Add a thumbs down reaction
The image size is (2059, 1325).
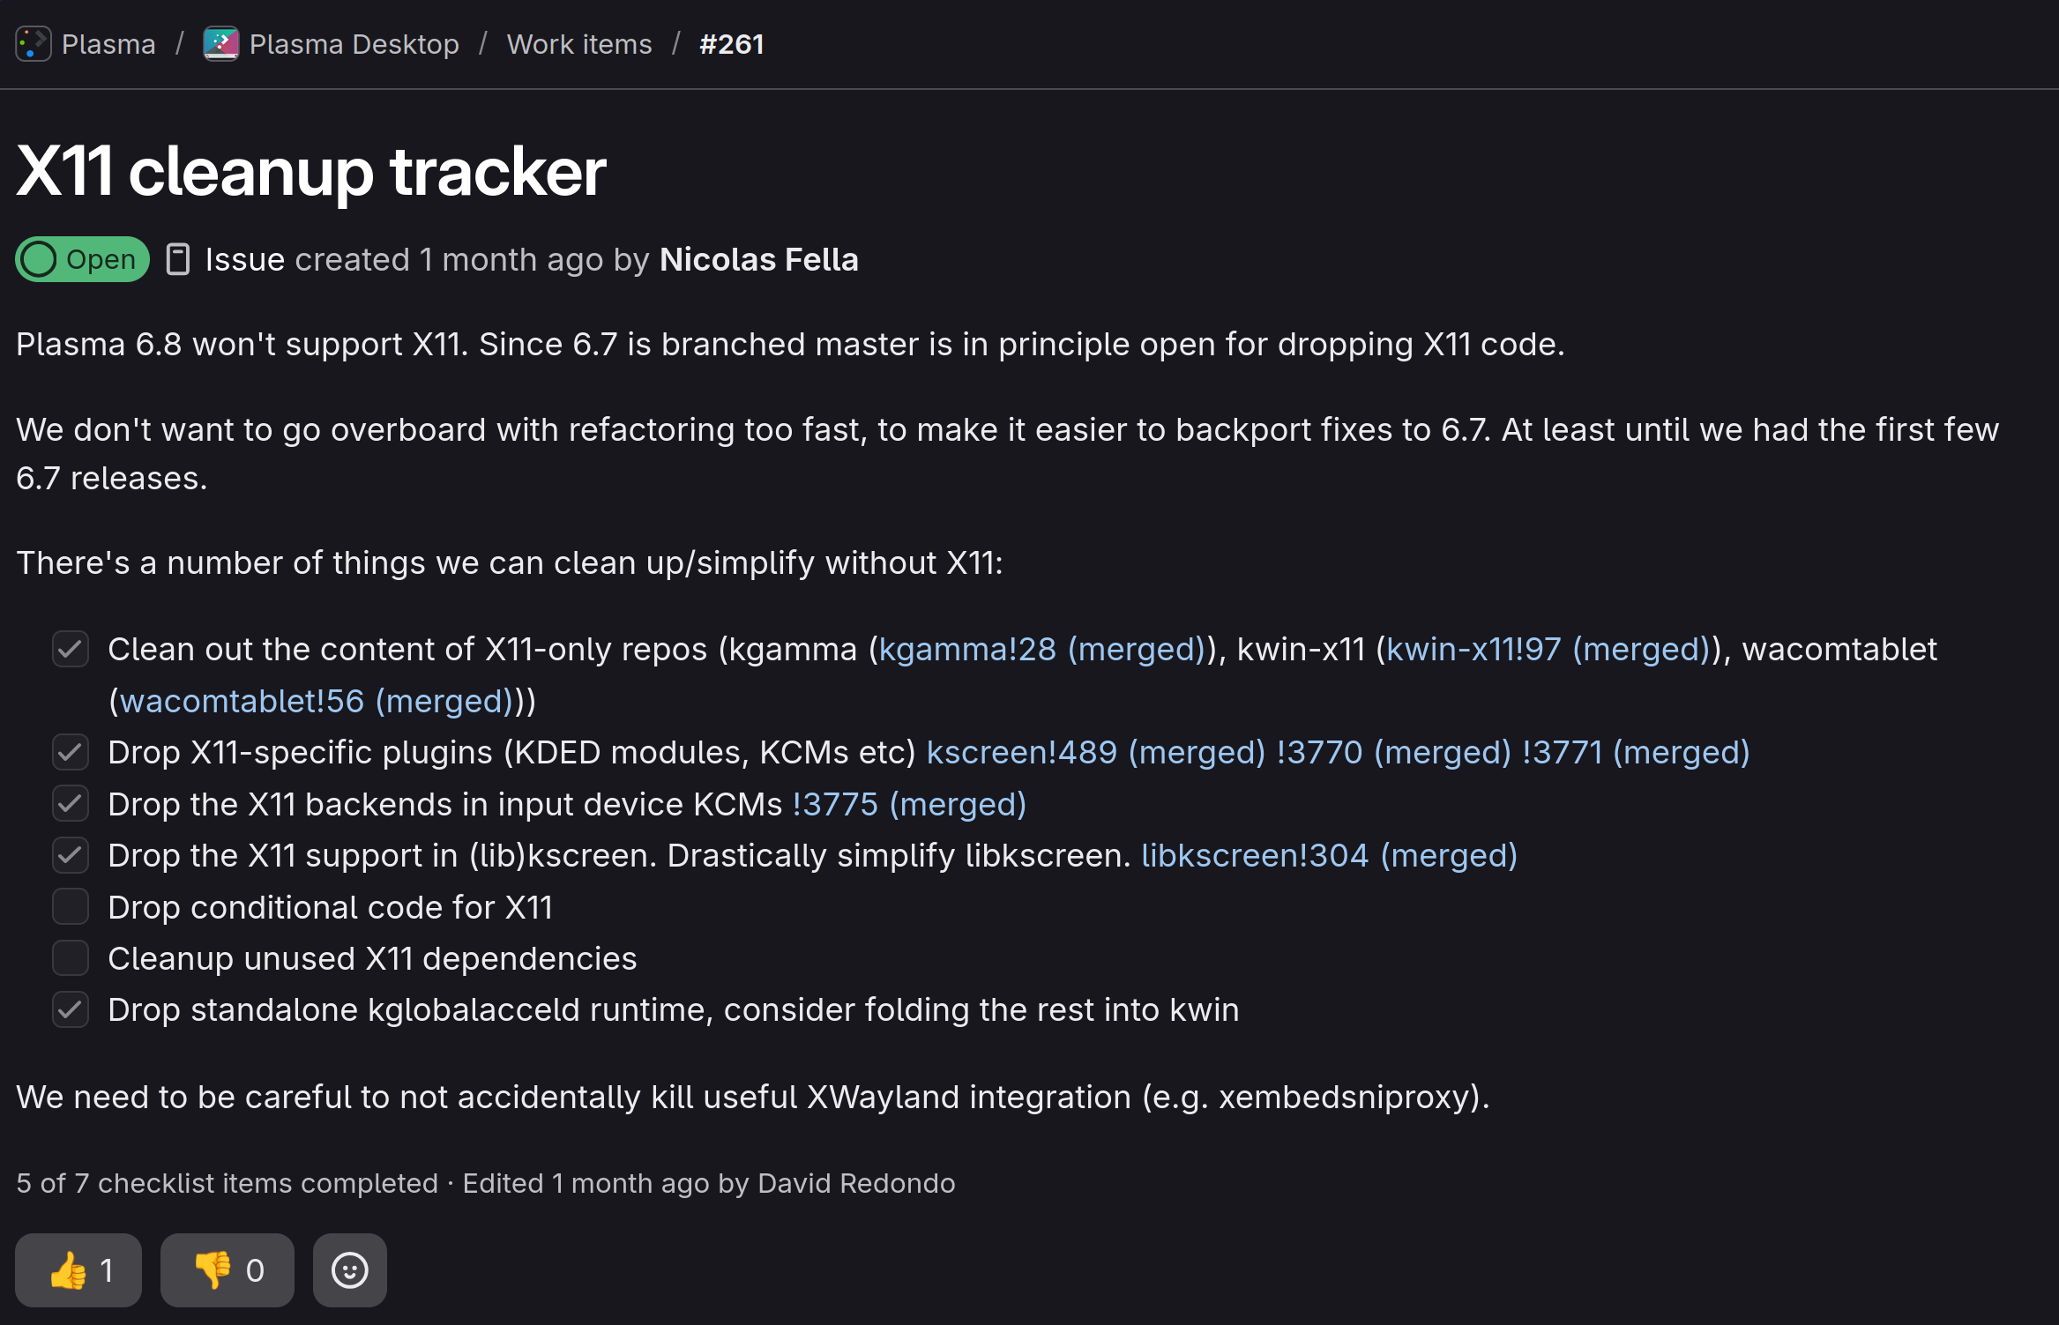(x=228, y=1269)
